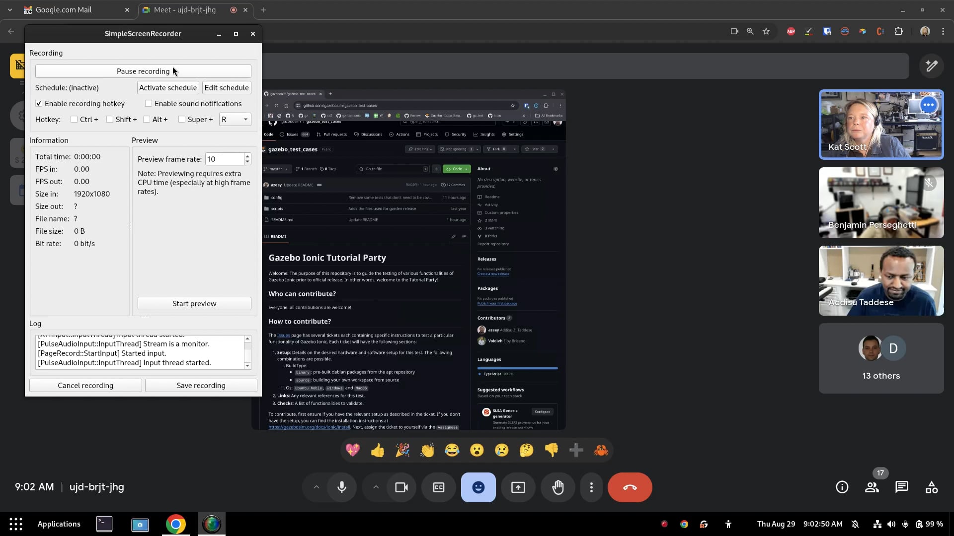
Task: Send the surprised face reaction
Action: 477,450
